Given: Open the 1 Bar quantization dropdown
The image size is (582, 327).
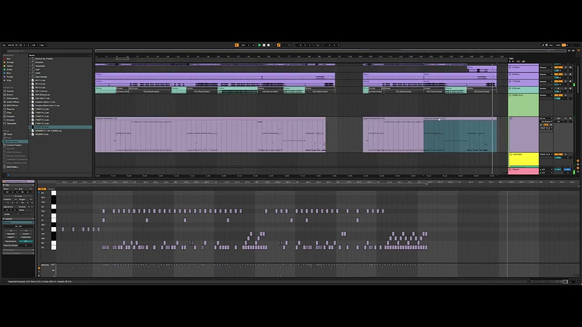Looking at the screenshot, I should (x=42, y=45).
